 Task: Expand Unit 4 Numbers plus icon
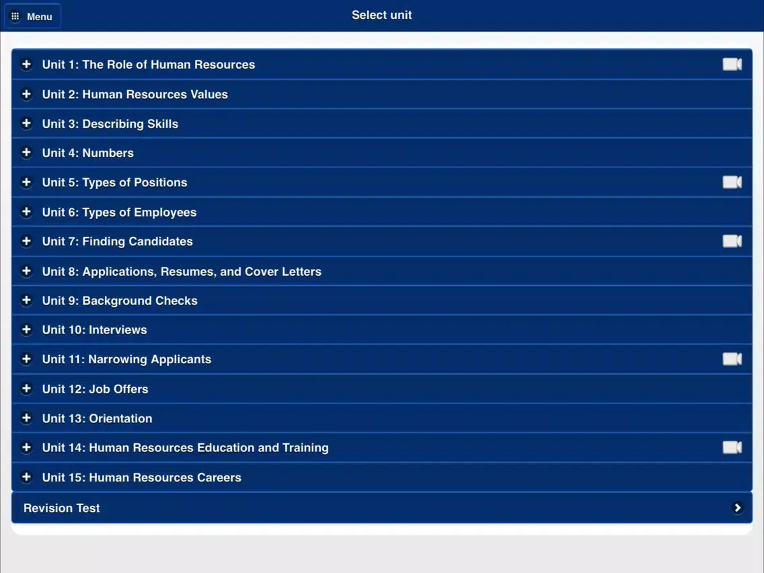[x=26, y=153]
